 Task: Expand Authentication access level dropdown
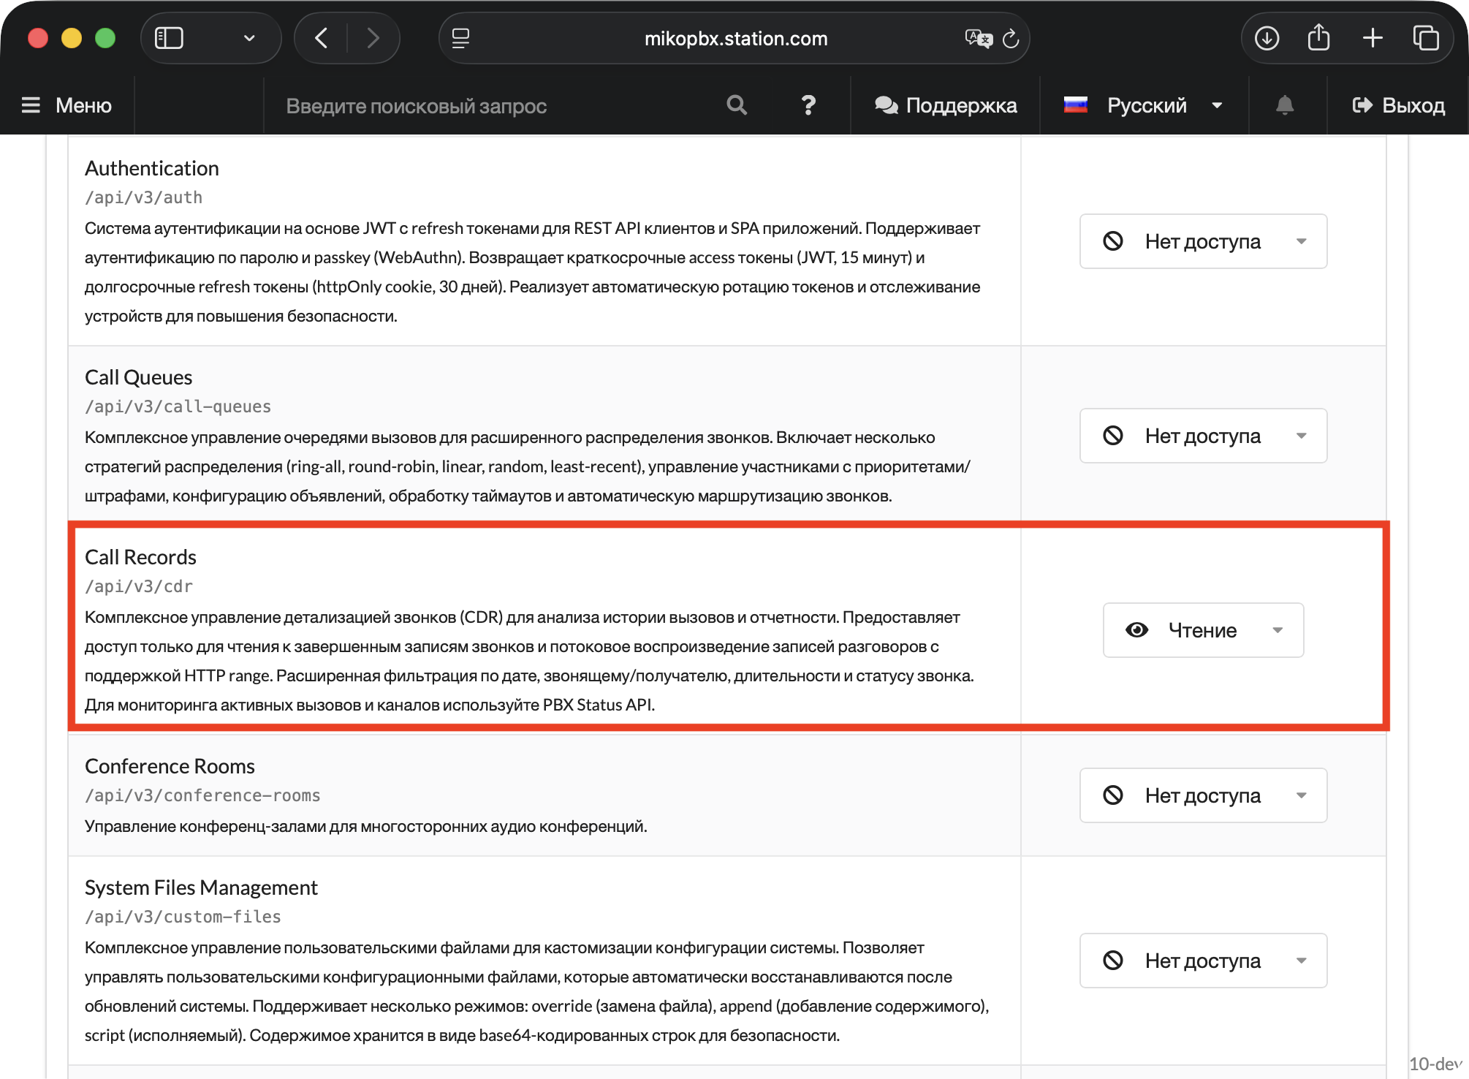(x=1203, y=241)
